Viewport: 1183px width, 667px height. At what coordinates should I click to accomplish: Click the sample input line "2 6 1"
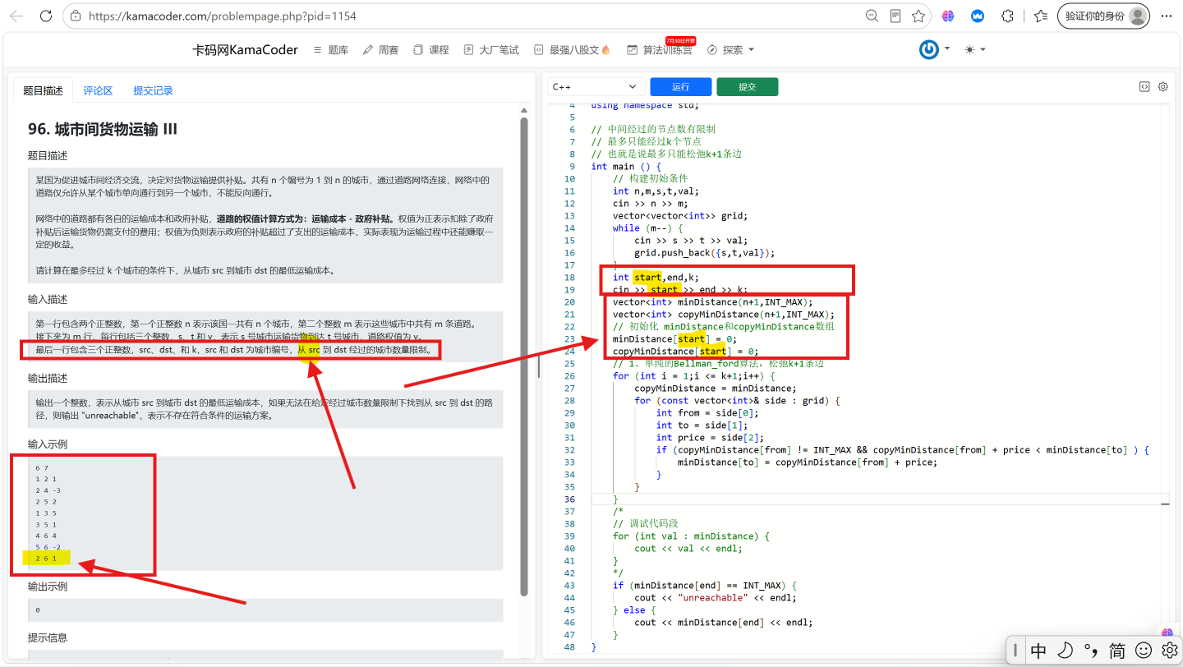(47, 559)
